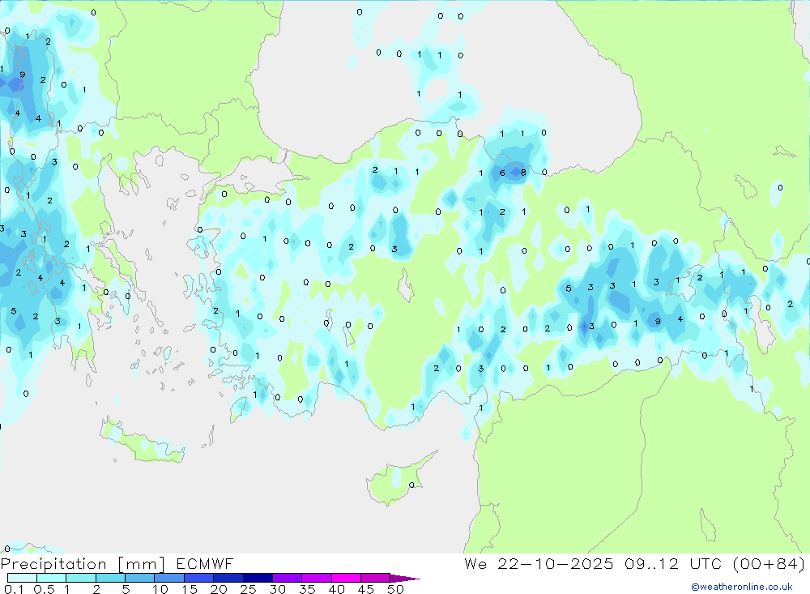
Task: Click the '10' legend scale label
Action: coord(160,589)
